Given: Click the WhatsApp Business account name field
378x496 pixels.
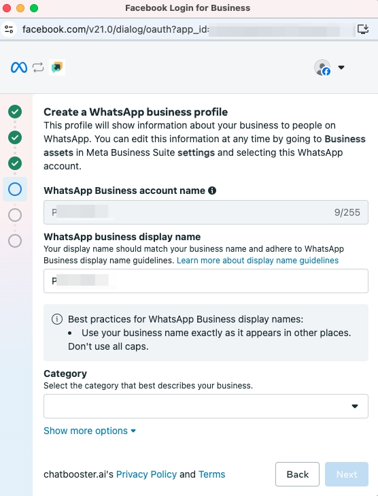Looking at the screenshot, I should point(206,212).
